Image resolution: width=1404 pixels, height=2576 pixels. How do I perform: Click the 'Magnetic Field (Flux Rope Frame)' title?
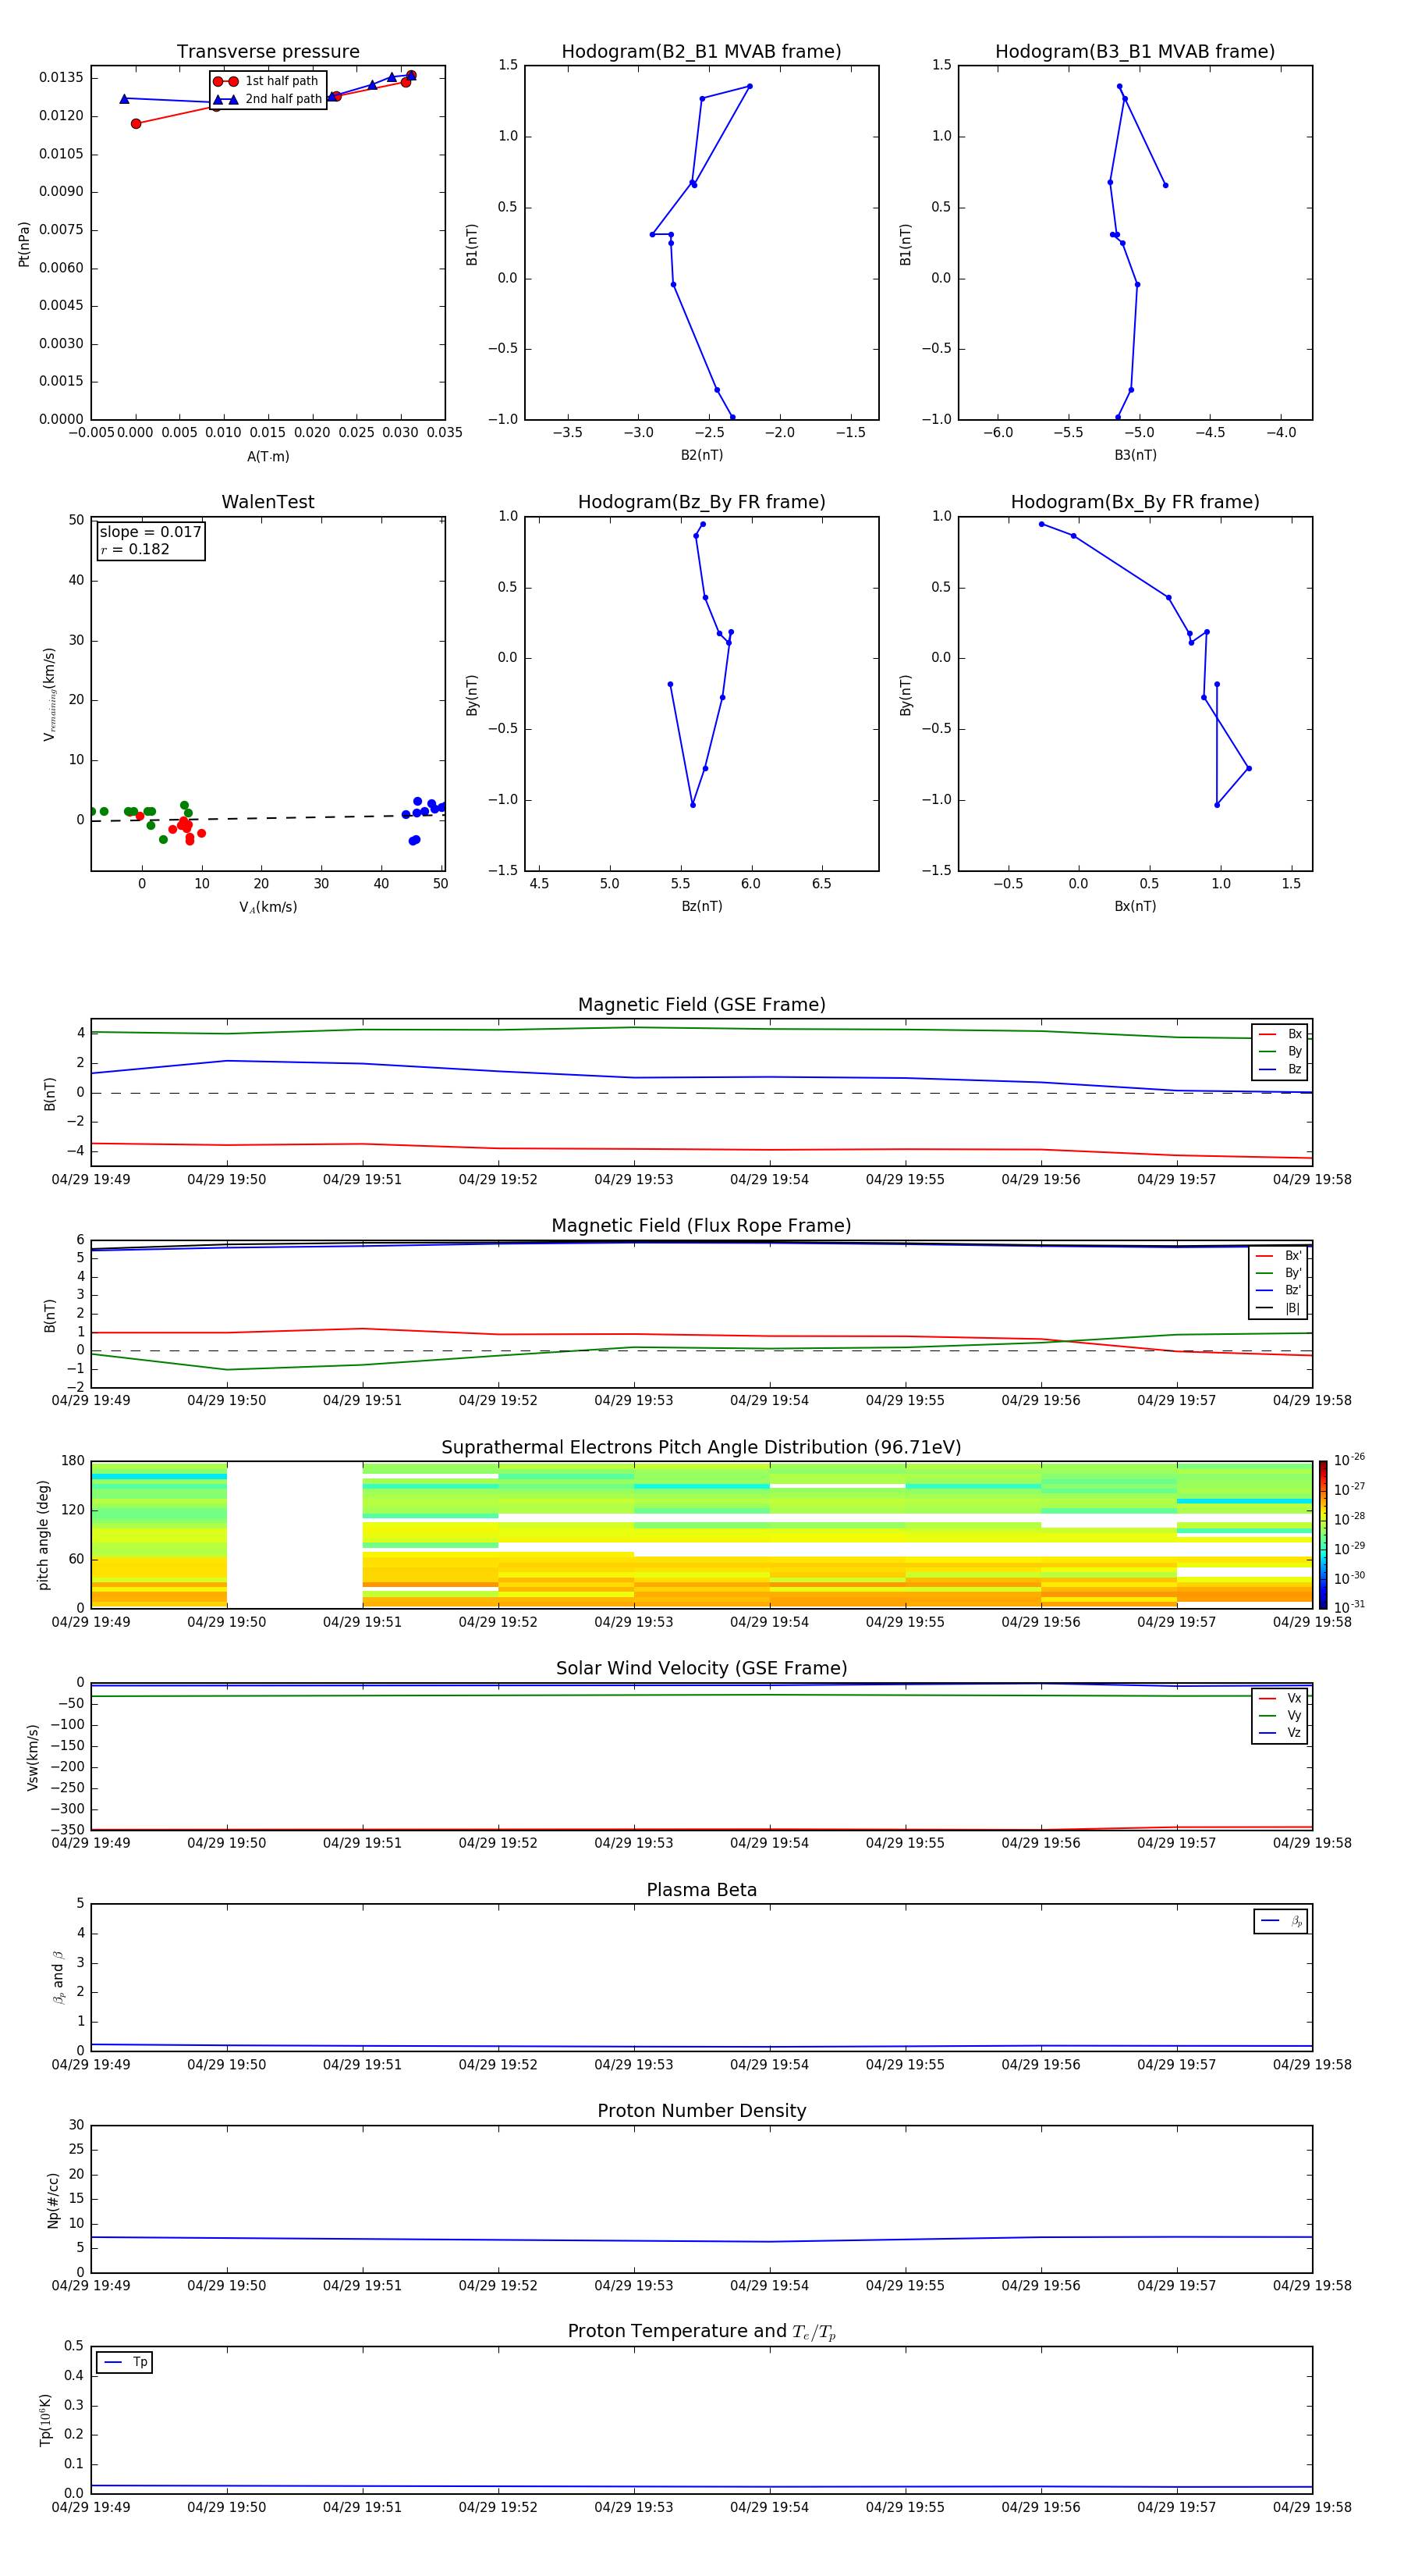click(x=701, y=1226)
